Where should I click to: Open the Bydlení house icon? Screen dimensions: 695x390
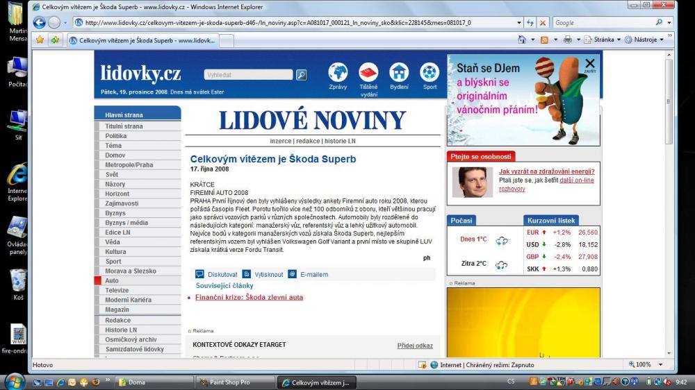pos(399,72)
